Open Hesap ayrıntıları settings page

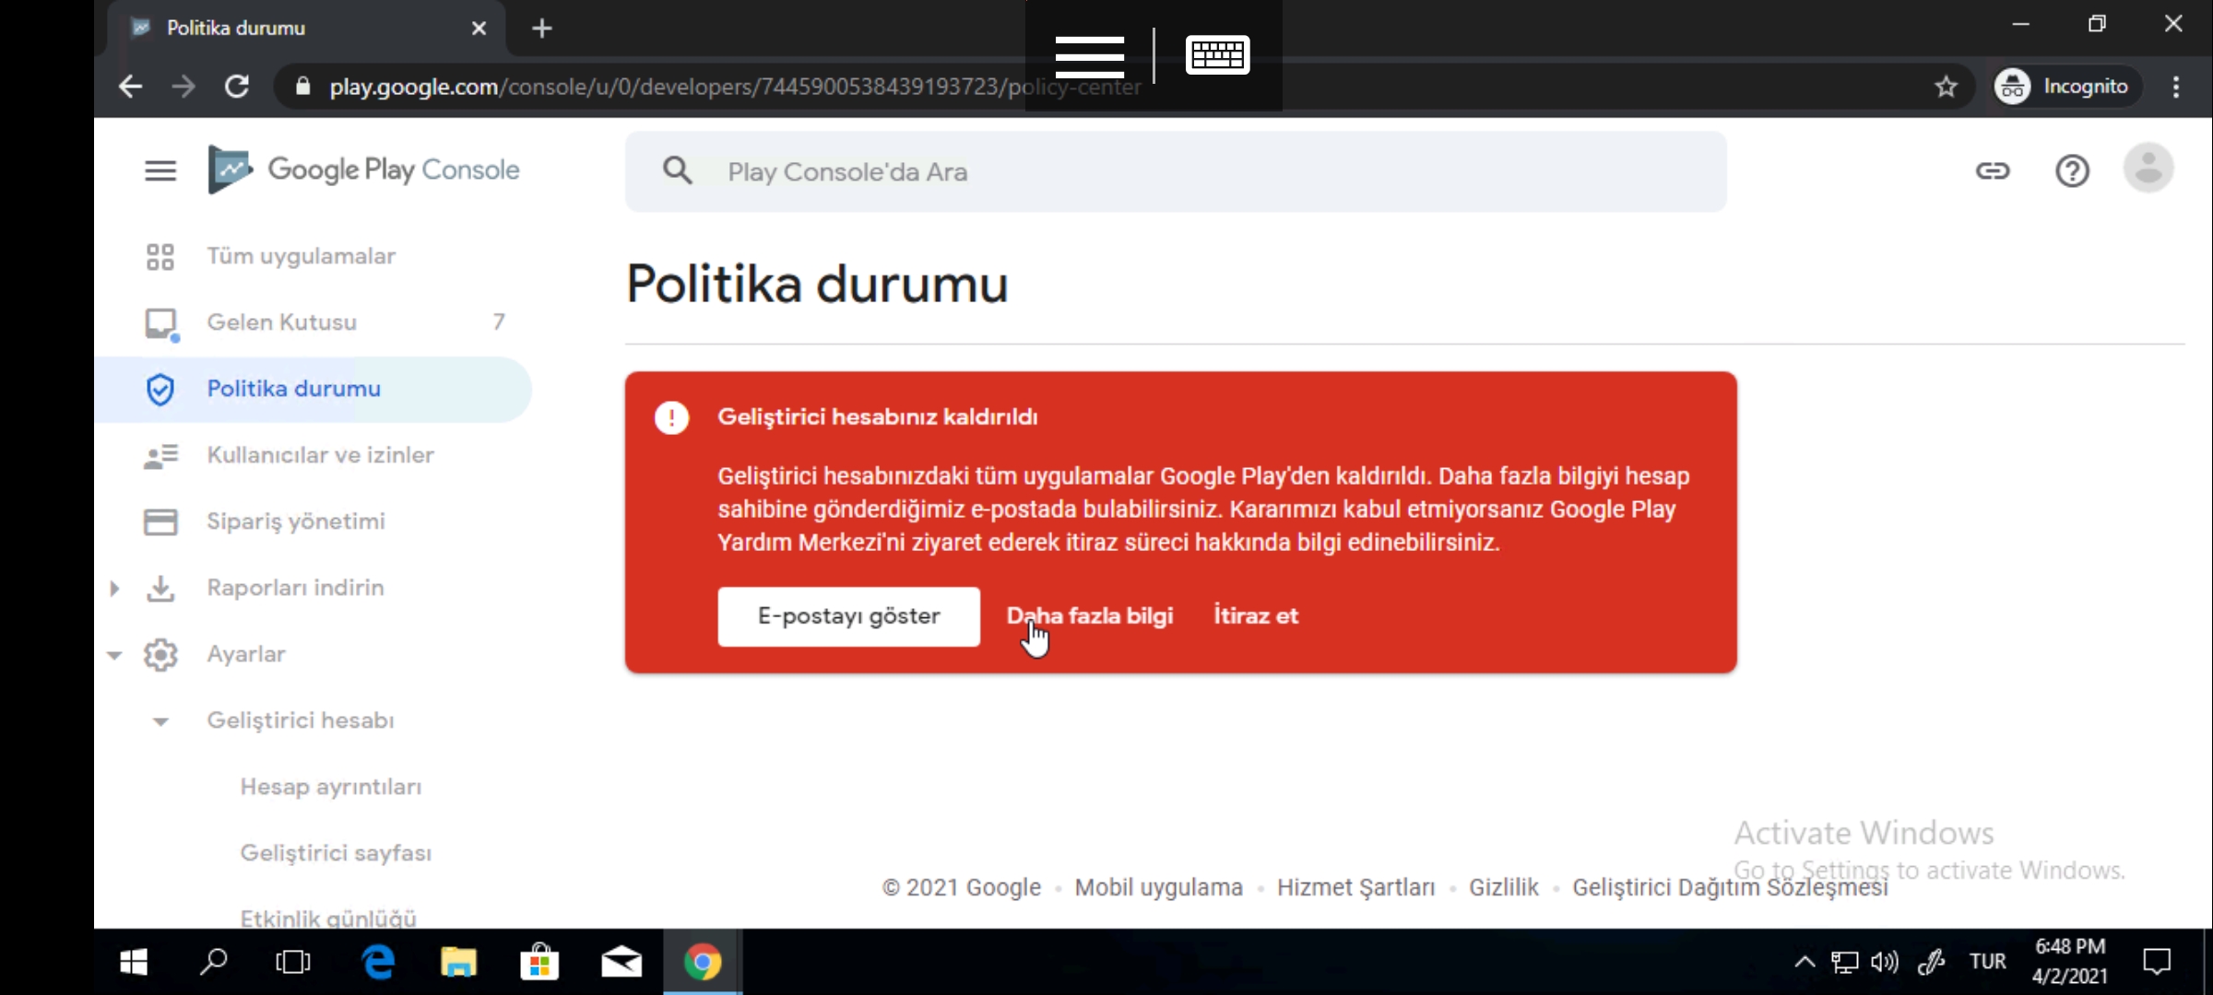[331, 787]
